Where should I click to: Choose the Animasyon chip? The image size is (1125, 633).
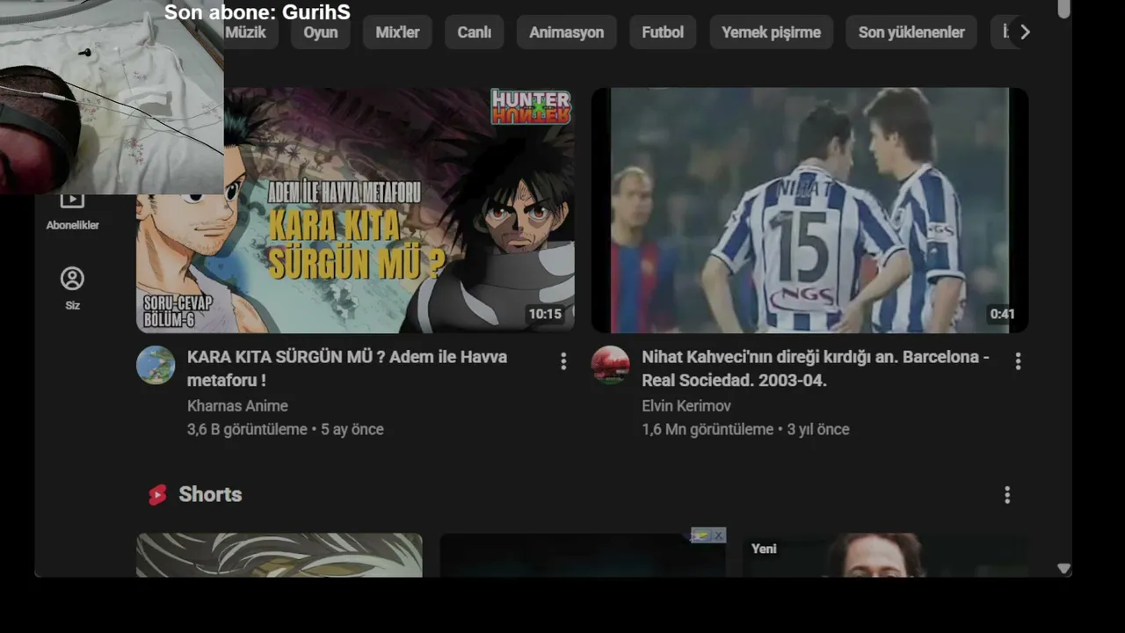click(x=567, y=33)
